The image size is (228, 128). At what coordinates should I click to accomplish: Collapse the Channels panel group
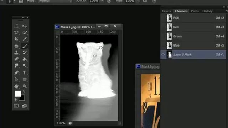224,7
